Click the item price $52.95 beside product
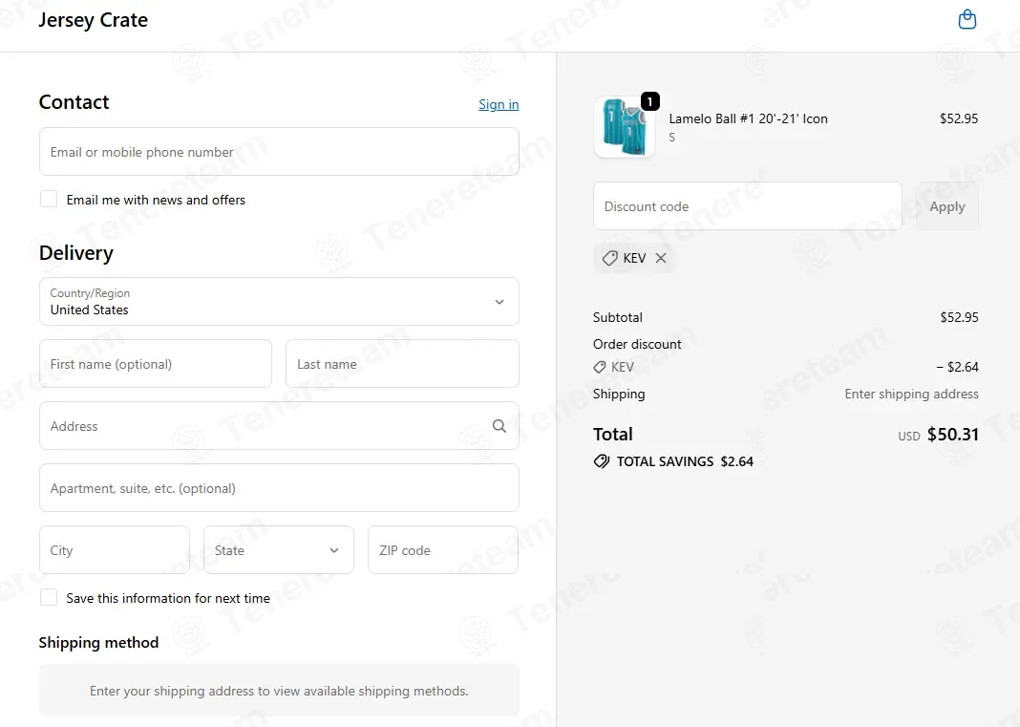 [x=959, y=118]
